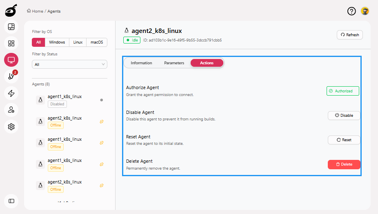This screenshot has width=378, height=214.
Task: Filter agents by macOS
Action: (x=97, y=42)
